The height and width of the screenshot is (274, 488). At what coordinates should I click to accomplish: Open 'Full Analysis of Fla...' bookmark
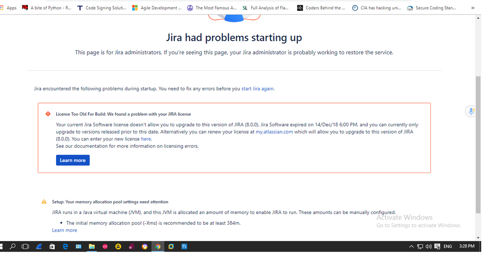coord(265,8)
